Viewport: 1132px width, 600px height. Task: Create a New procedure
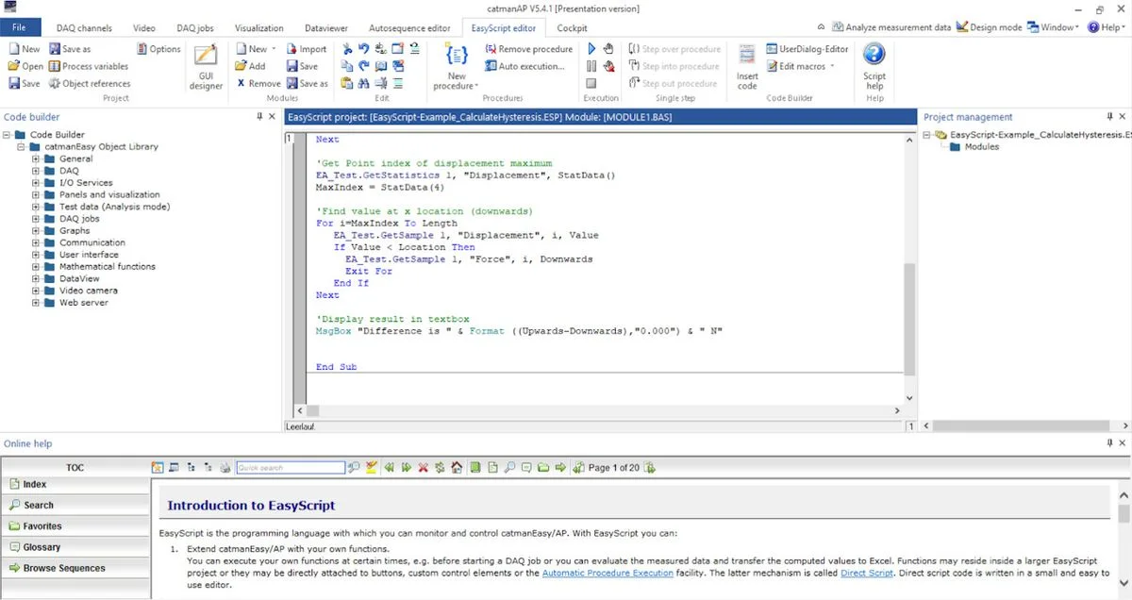457,67
